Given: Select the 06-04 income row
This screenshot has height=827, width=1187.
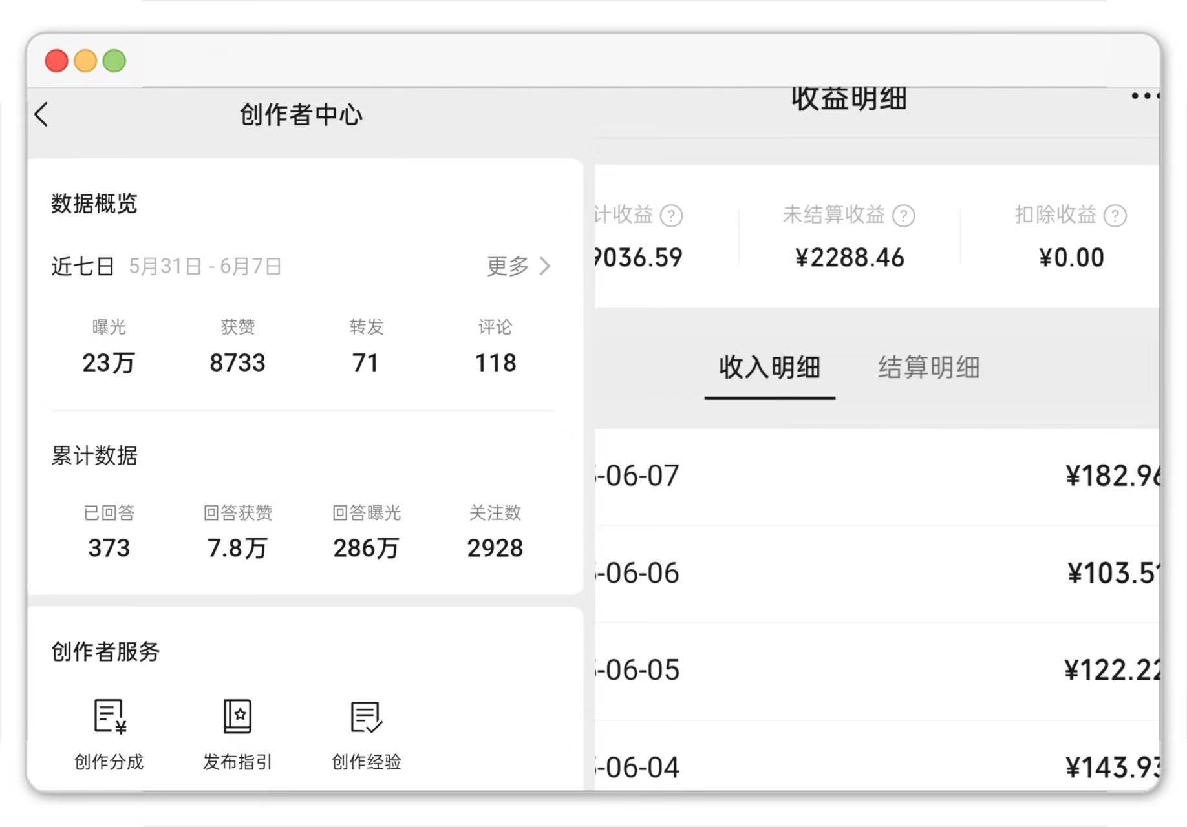Looking at the screenshot, I should pos(877,756).
